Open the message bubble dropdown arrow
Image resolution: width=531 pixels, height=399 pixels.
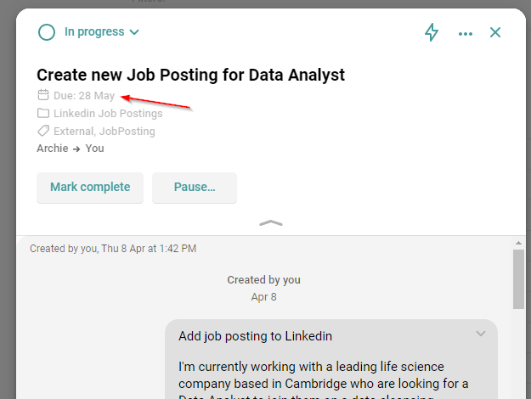click(481, 334)
